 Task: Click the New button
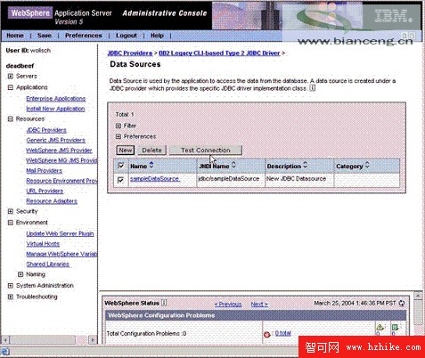126,151
